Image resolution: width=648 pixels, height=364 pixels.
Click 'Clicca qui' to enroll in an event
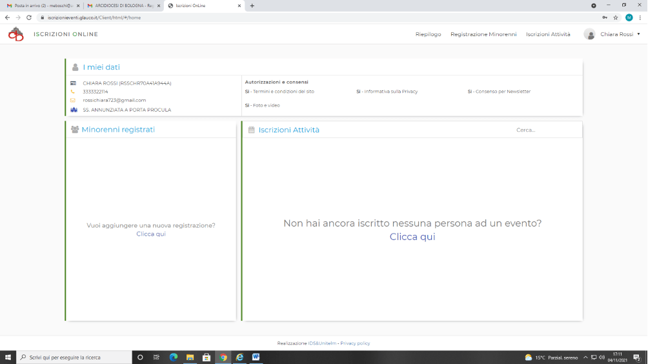412,237
